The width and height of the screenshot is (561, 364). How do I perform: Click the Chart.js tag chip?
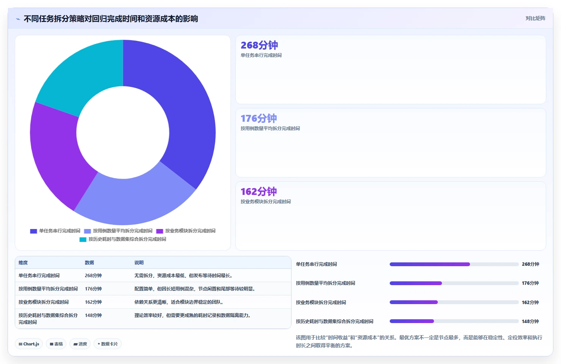(29, 344)
